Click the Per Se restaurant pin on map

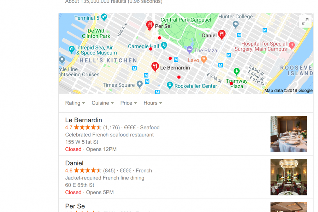tap(150, 26)
